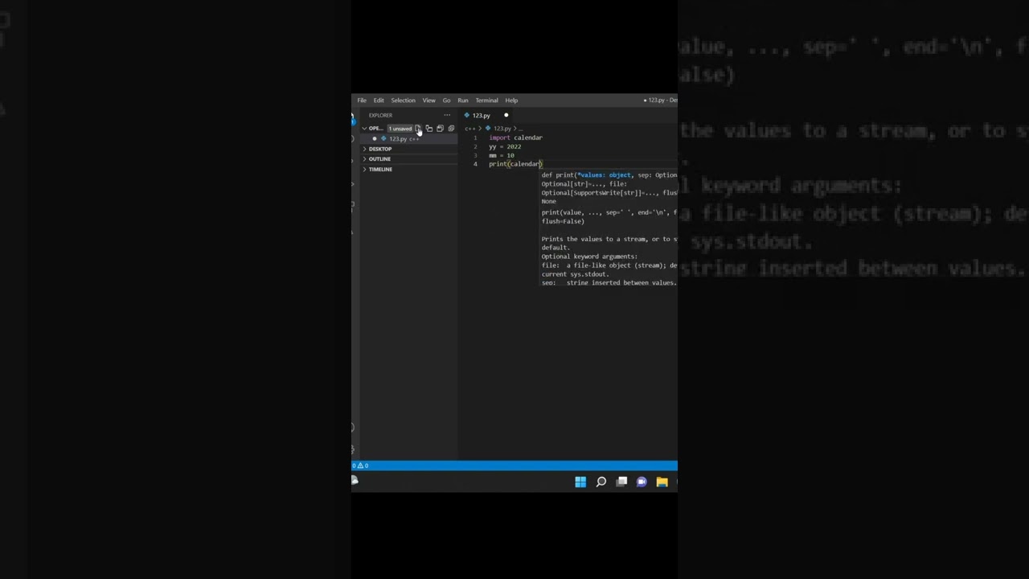Open warnings count in status bar
Viewport: 1029px width, 579px height.
coord(361,466)
